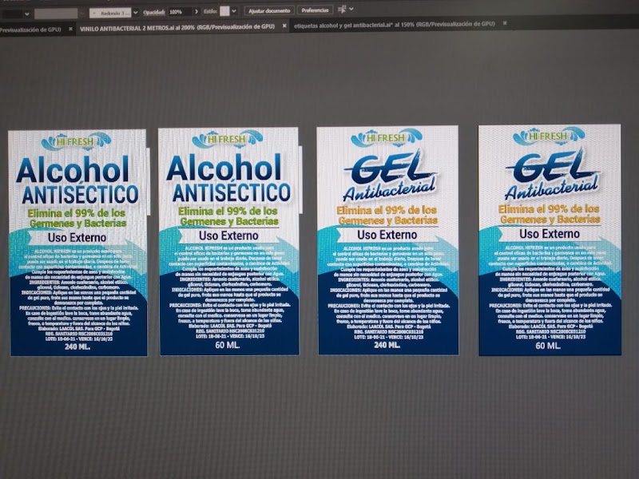This screenshot has width=639, height=479.
Task: Click the gray variable width profile box
Action: pyautogui.click(x=56, y=14)
